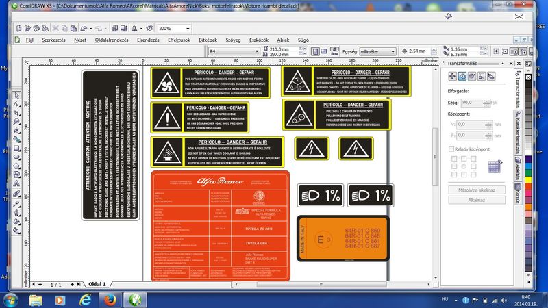Open the Position tab in Transzformálás docker
This screenshot has height=308, width=548.
point(452,76)
